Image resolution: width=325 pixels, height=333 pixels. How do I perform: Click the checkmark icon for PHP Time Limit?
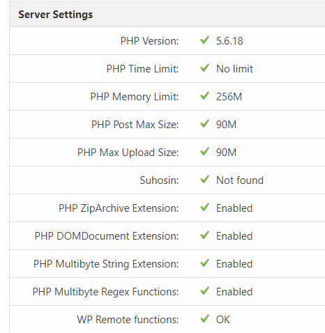204,68
